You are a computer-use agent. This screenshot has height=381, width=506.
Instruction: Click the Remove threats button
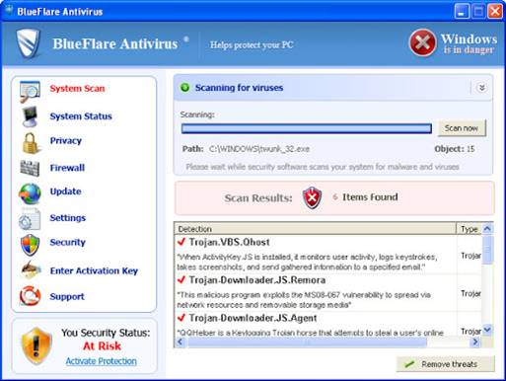(x=445, y=364)
